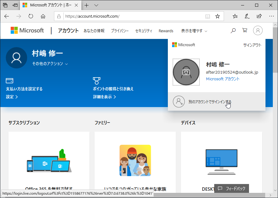This screenshot has width=278, height=198.
Task: Go to the browser Home page icon
Action: tap(43, 16)
